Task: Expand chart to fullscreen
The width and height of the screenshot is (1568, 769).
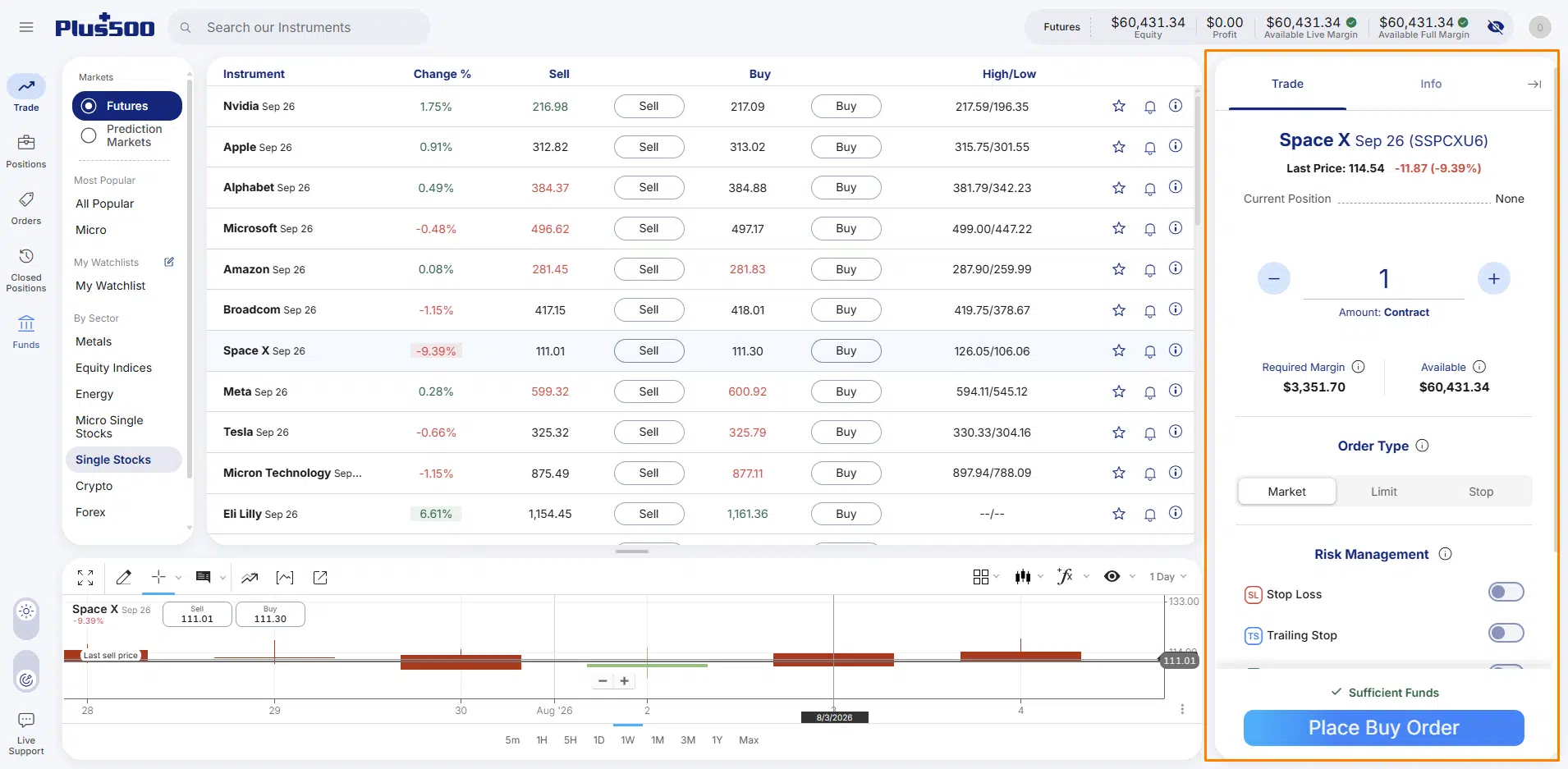Action: coord(85,578)
